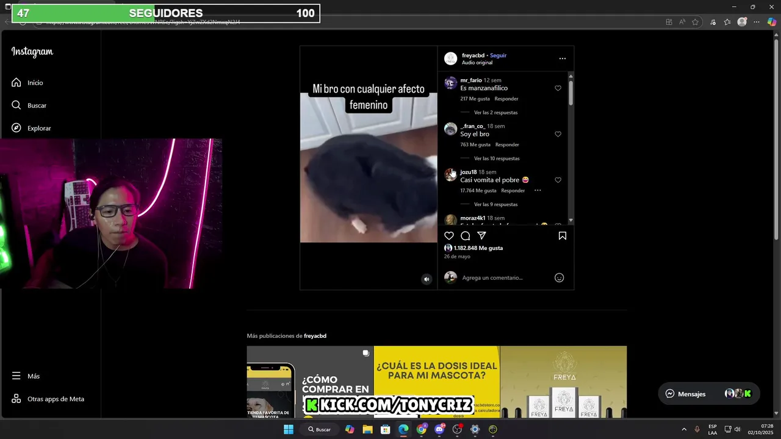
Task: Open FREYA bottles post thumbnail
Action: pyautogui.click(x=564, y=382)
